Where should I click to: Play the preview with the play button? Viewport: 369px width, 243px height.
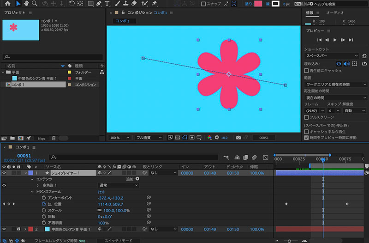(335, 40)
